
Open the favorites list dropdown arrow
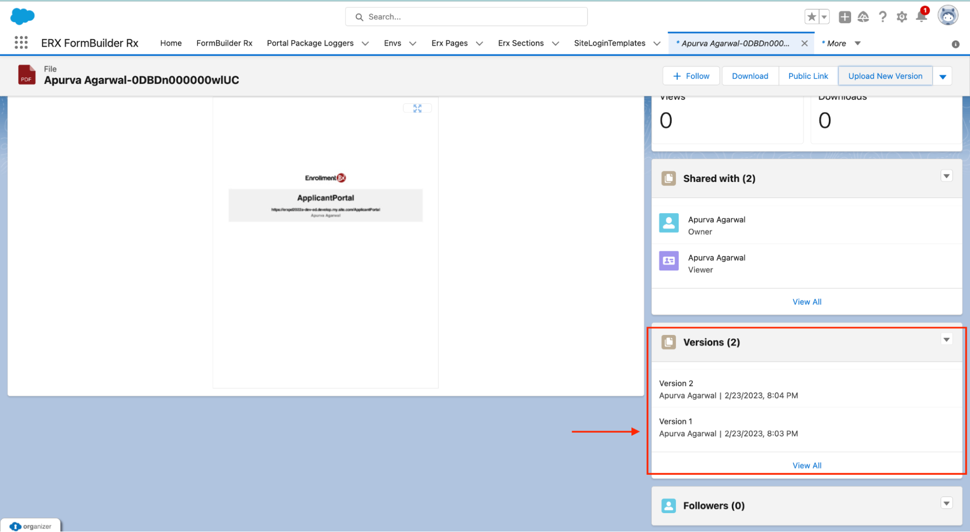(x=824, y=17)
